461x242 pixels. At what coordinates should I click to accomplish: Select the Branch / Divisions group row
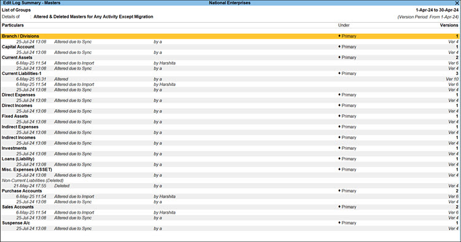pyautogui.click(x=230, y=36)
